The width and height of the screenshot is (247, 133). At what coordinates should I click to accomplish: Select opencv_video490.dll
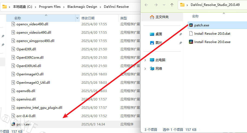click(x=32, y=24)
